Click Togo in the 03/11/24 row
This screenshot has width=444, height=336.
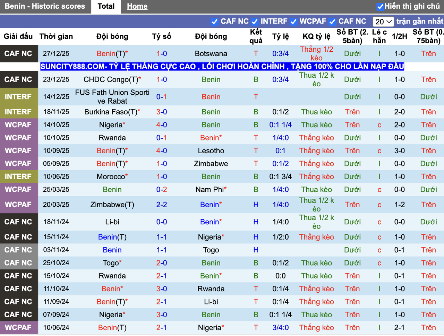pos(211,250)
